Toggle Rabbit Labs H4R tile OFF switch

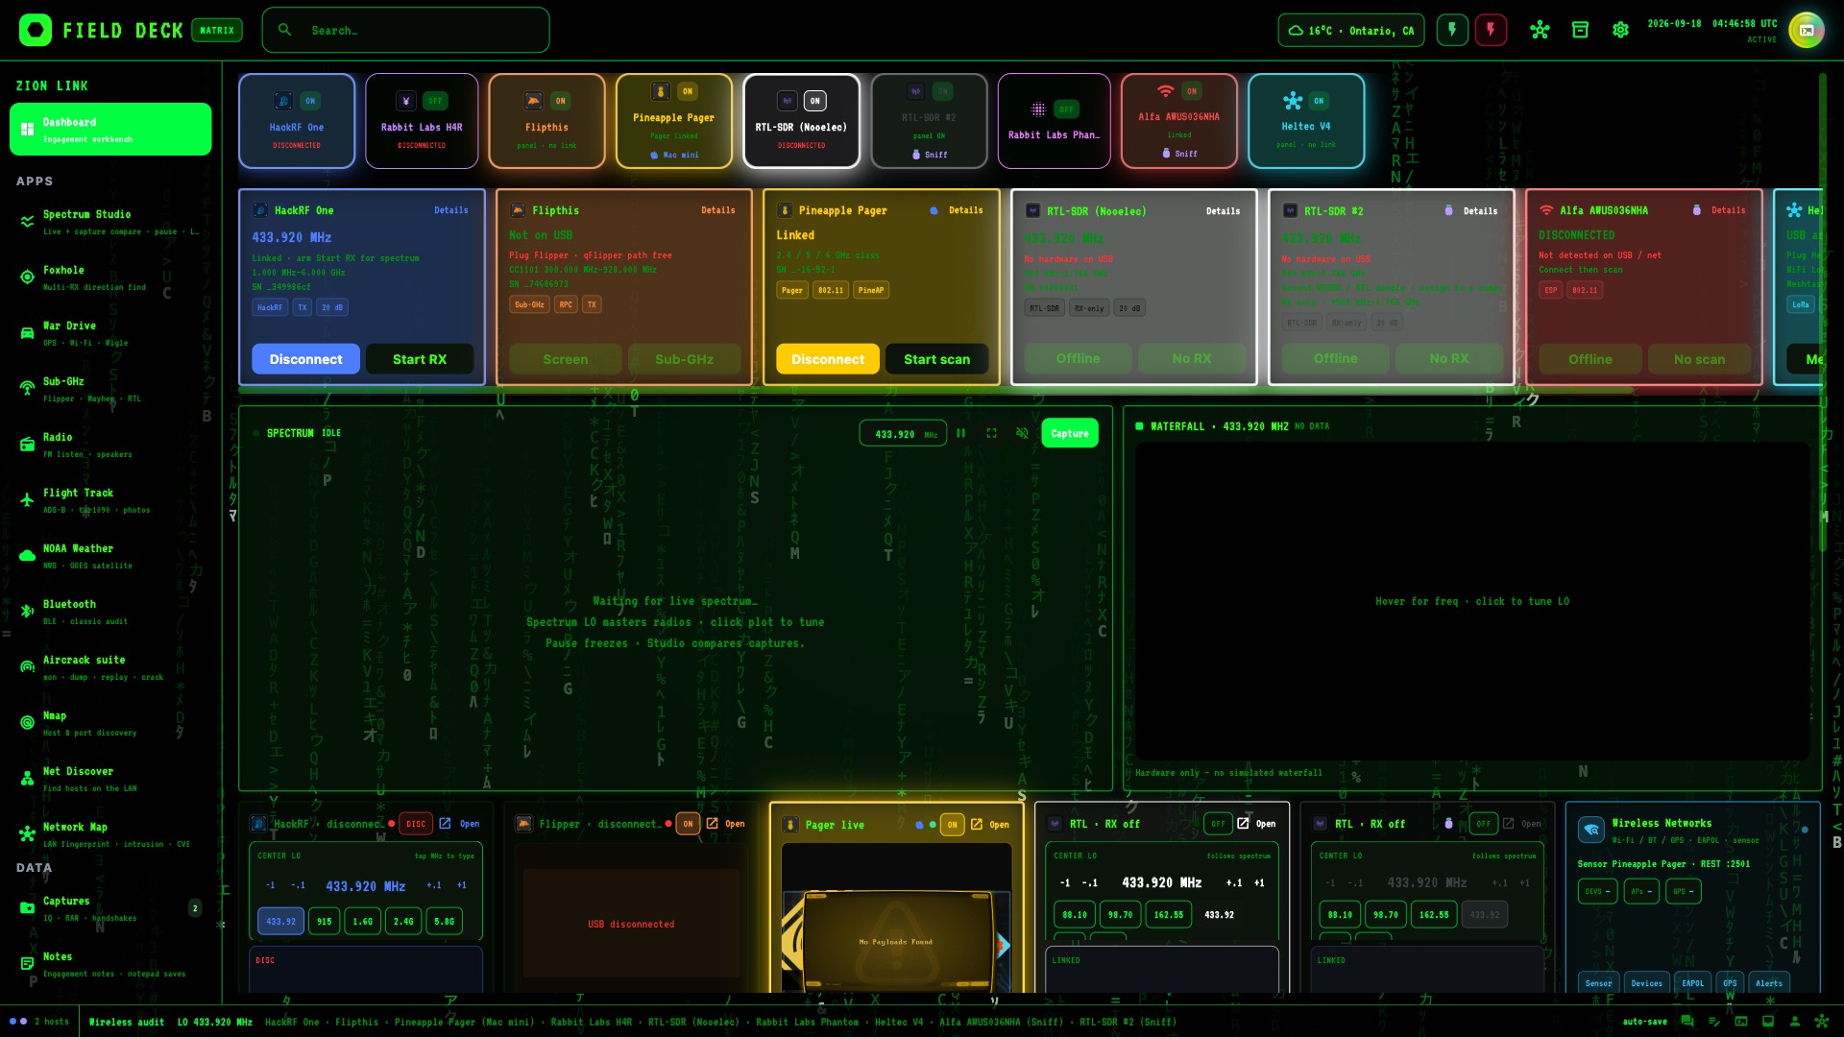[435, 101]
